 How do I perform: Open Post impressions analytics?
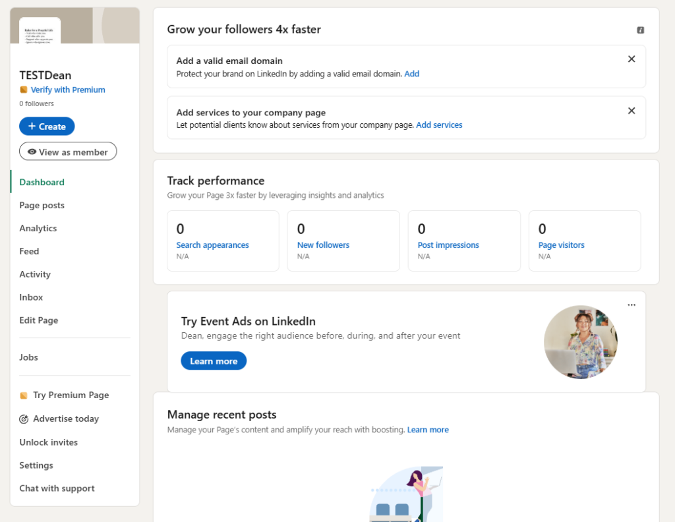[448, 245]
